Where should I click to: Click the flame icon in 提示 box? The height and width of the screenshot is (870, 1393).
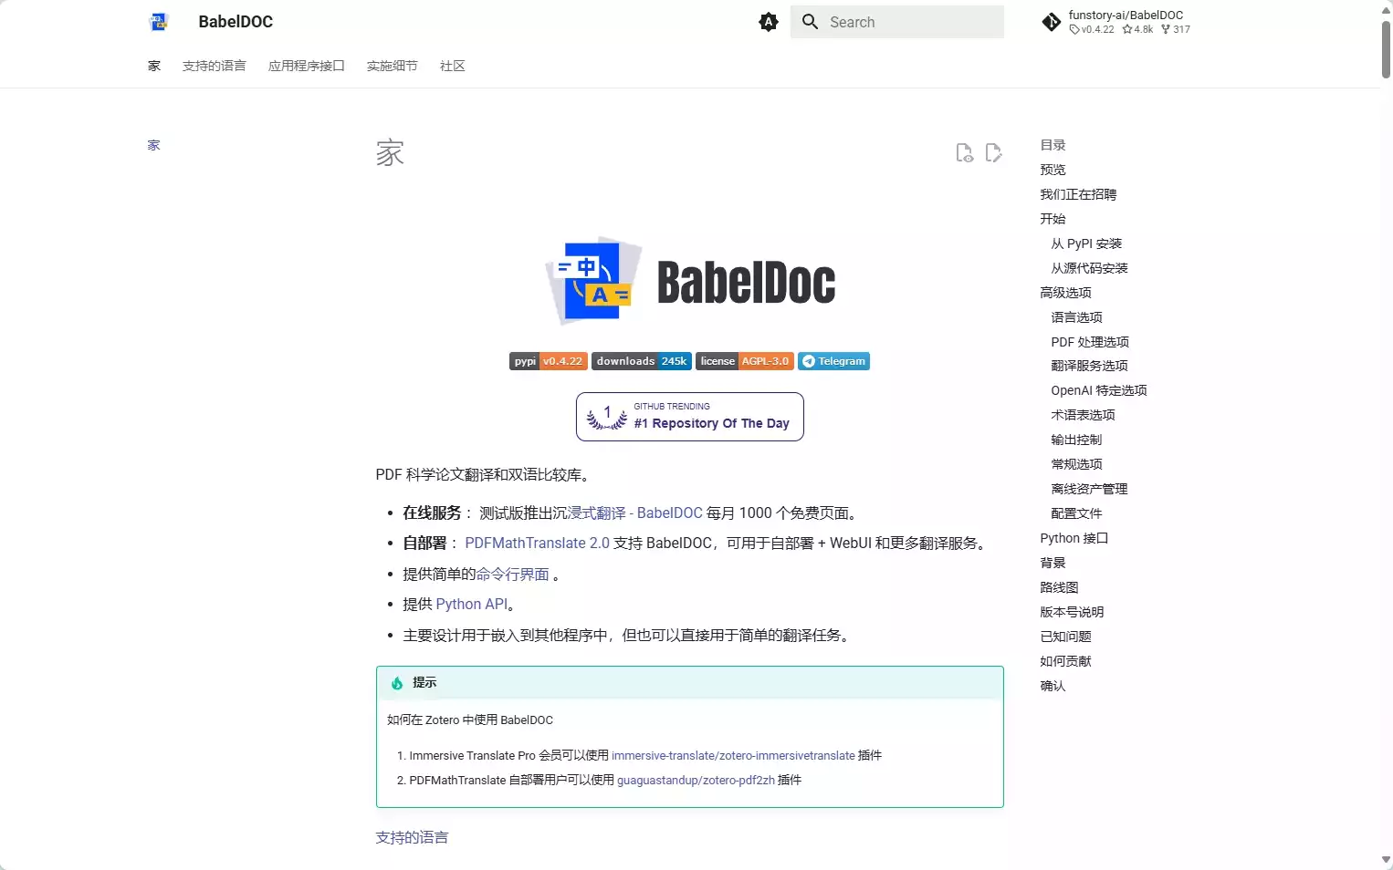[x=397, y=683]
